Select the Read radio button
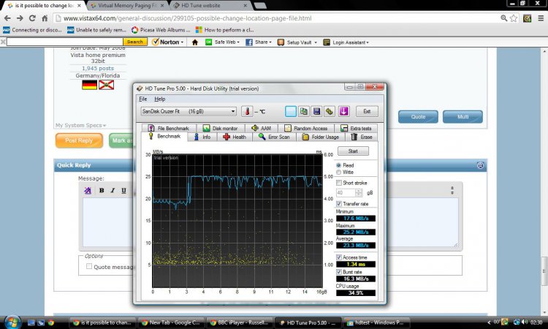 tap(338, 165)
